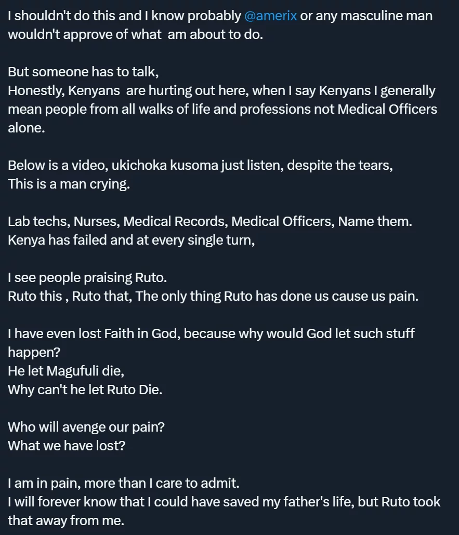Image resolution: width=459 pixels, height=535 pixels.
Task: Click the text "What we have lost?"
Action: click(x=67, y=446)
